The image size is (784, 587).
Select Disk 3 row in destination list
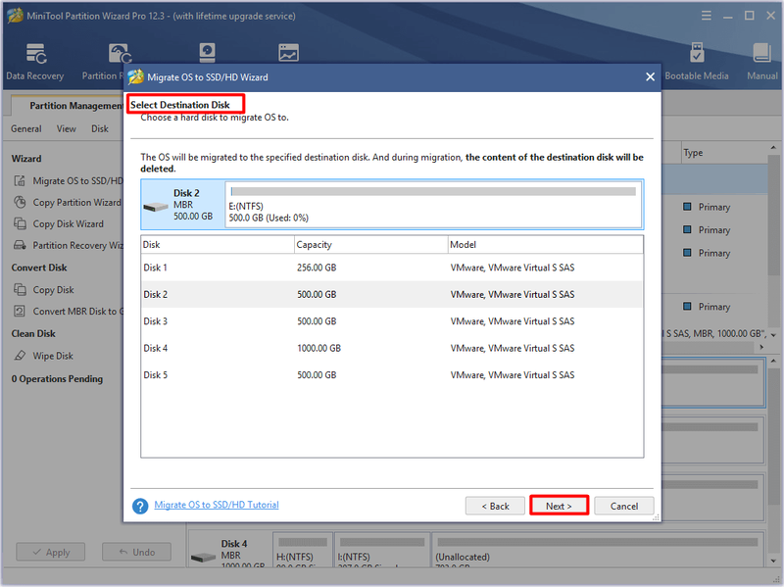[392, 321]
